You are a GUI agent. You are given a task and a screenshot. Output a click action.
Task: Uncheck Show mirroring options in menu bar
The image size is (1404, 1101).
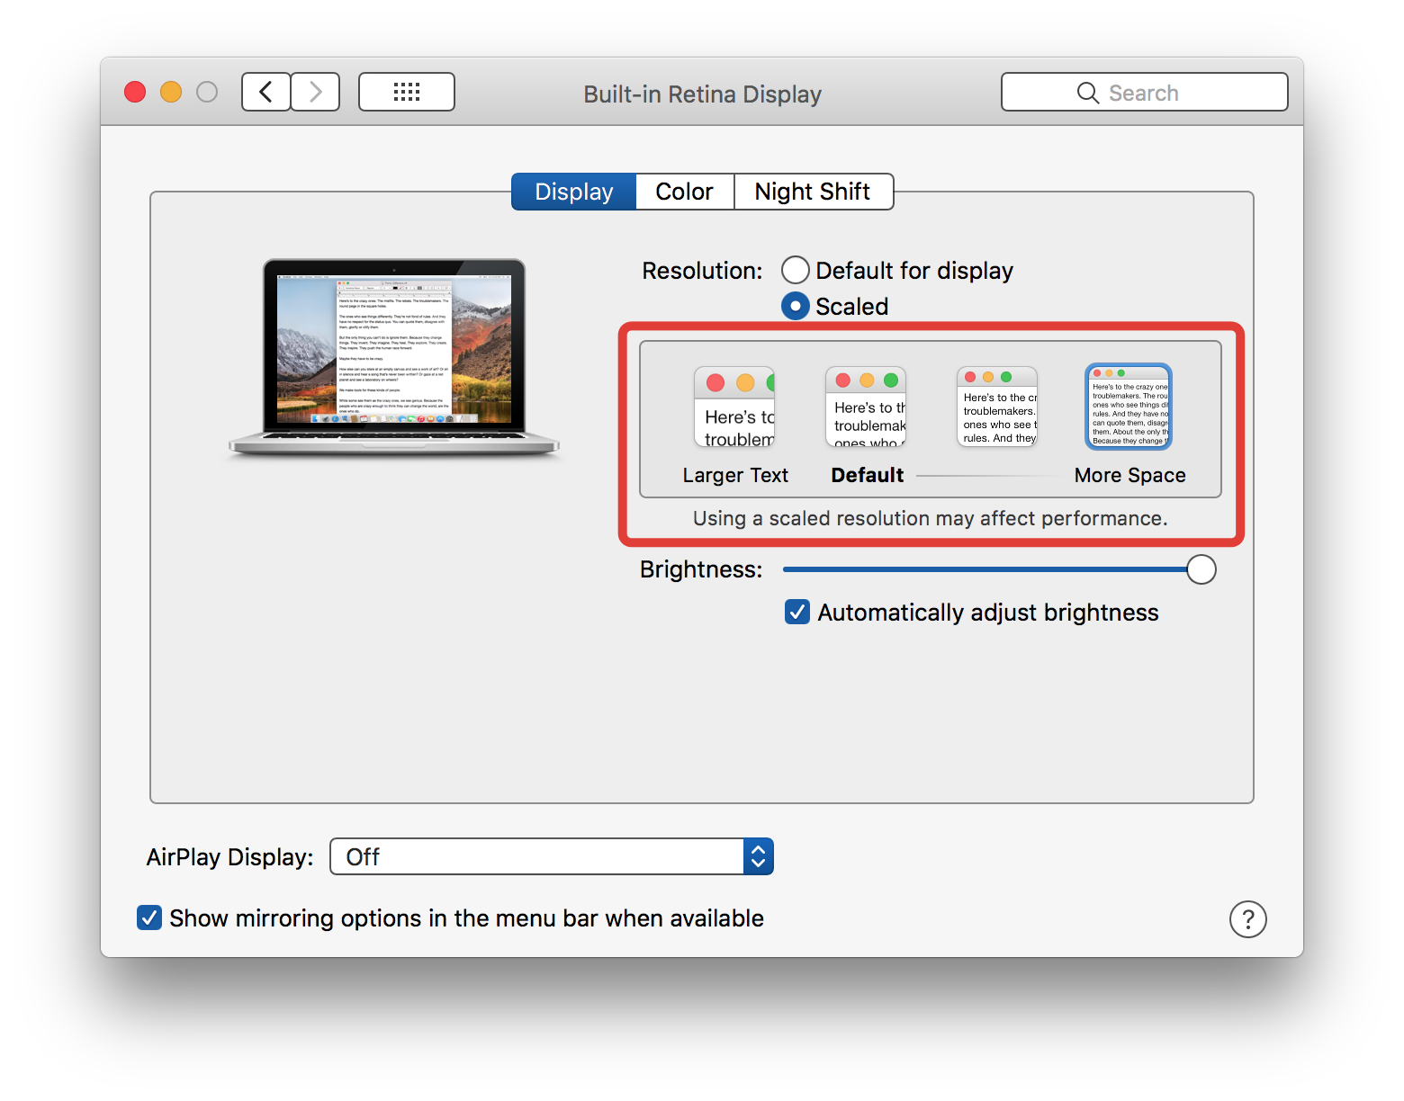click(x=149, y=917)
